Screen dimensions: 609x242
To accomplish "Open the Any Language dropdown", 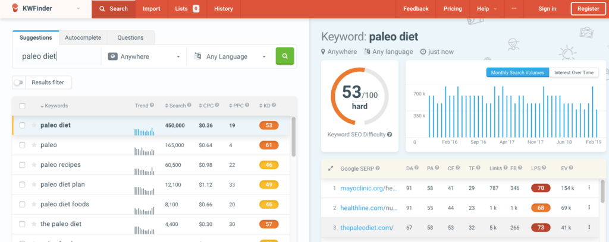I will click(x=230, y=56).
